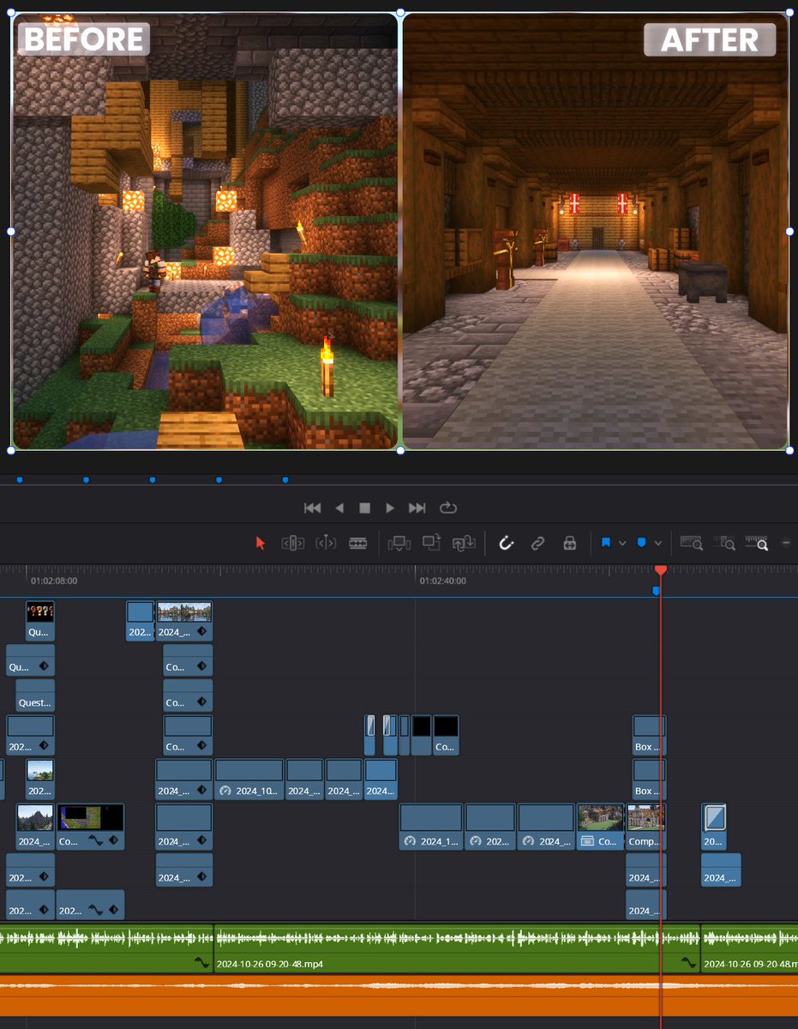
Task: Select the BEFORE label in the viewer
Action: click(83, 39)
